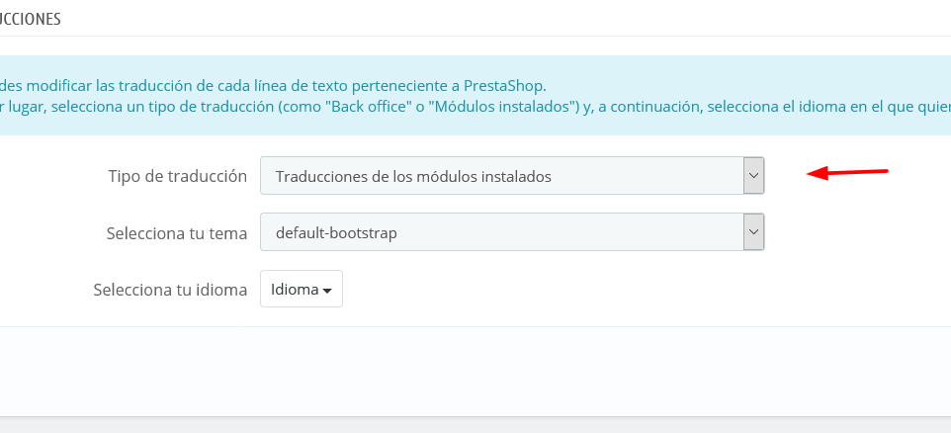Expand the default-bootstrap theme selector arrow
The width and height of the screenshot is (951, 433).
pyautogui.click(x=753, y=231)
